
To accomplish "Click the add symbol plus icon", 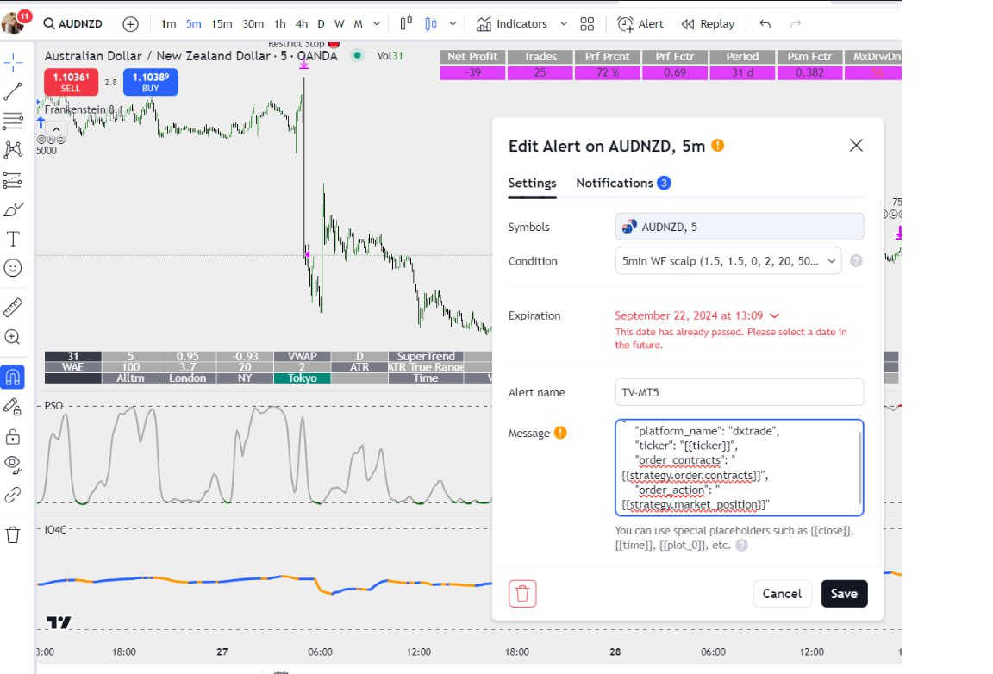I will (x=130, y=24).
